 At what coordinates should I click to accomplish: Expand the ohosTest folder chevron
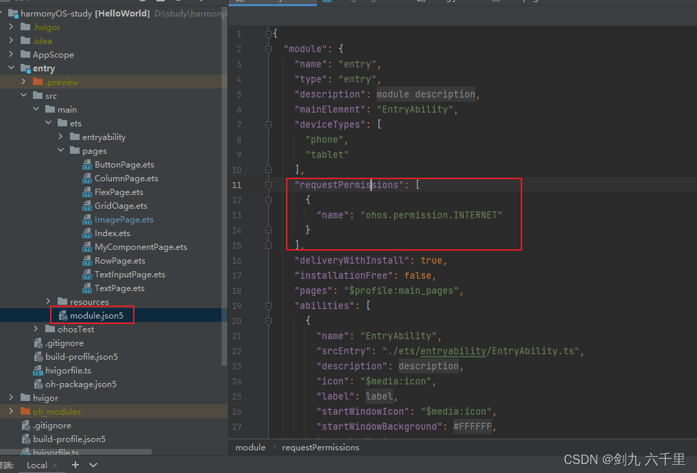point(36,329)
